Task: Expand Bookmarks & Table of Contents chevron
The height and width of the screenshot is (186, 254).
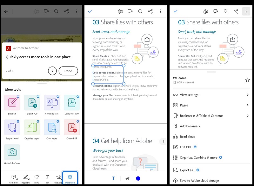Action: [248, 116]
